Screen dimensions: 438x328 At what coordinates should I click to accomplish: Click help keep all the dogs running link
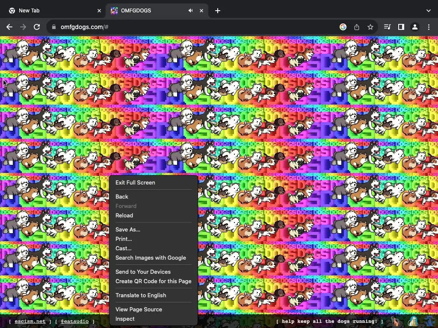coord(330,321)
